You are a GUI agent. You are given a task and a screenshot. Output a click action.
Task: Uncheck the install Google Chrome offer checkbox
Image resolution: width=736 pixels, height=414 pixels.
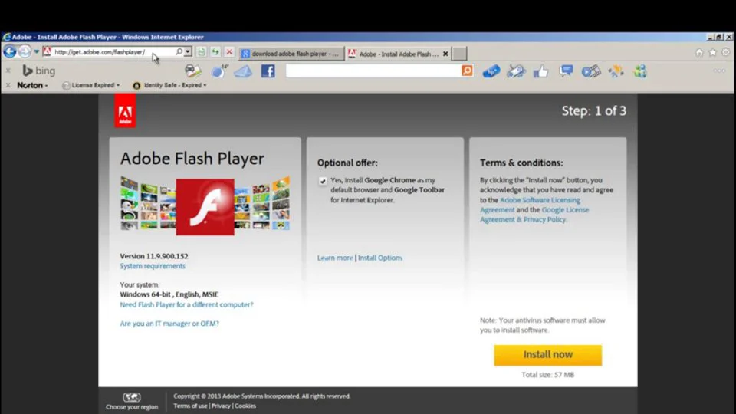tap(323, 181)
